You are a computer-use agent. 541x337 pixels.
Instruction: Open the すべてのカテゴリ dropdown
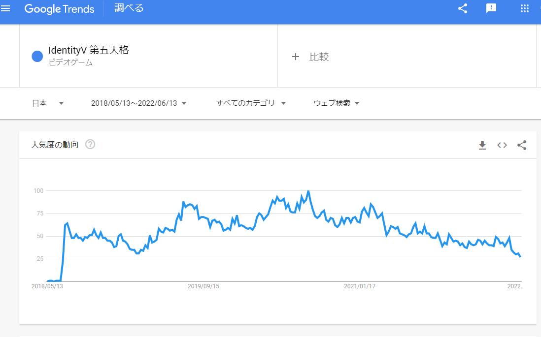251,103
